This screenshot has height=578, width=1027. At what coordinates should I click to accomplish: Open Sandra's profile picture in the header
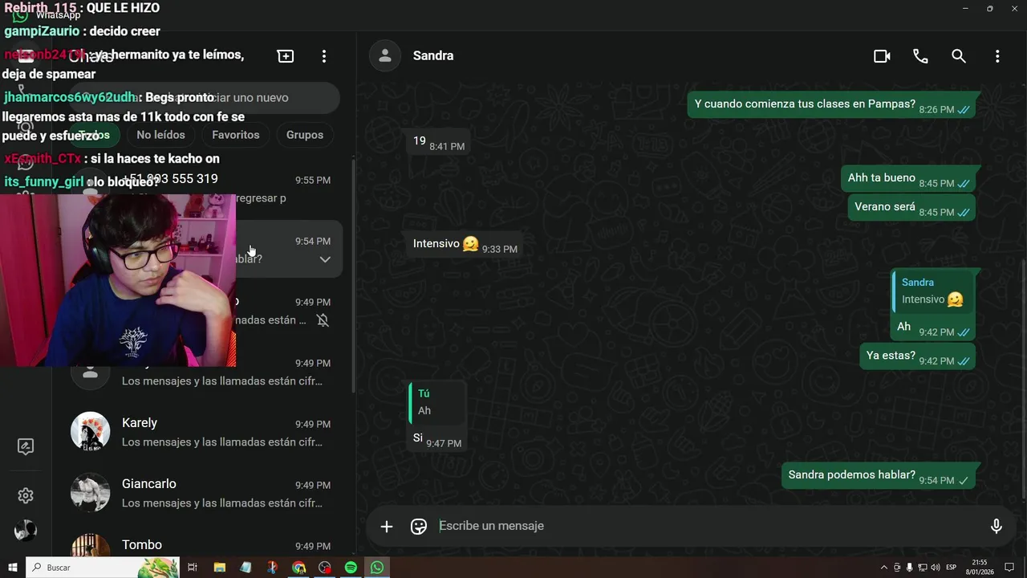click(385, 55)
